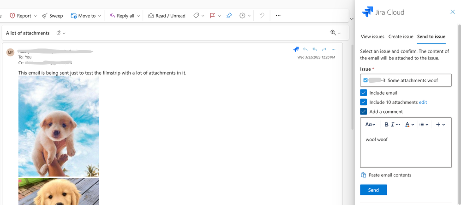Image resolution: width=461 pixels, height=205 pixels.
Task: Click message header Reply all arrows
Action: pyautogui.click(x=315, y=49)
